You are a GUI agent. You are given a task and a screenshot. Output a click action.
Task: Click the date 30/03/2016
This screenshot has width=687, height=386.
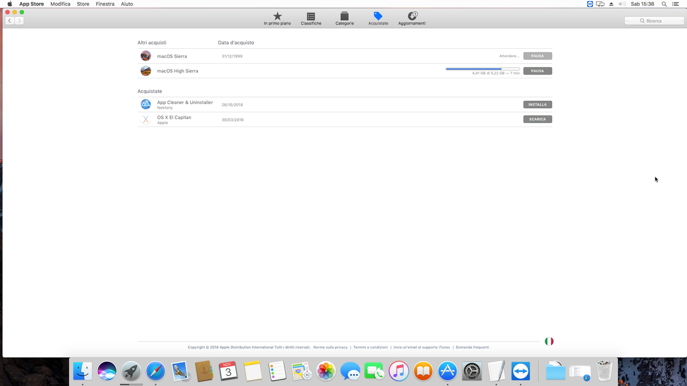coord(232,120)
